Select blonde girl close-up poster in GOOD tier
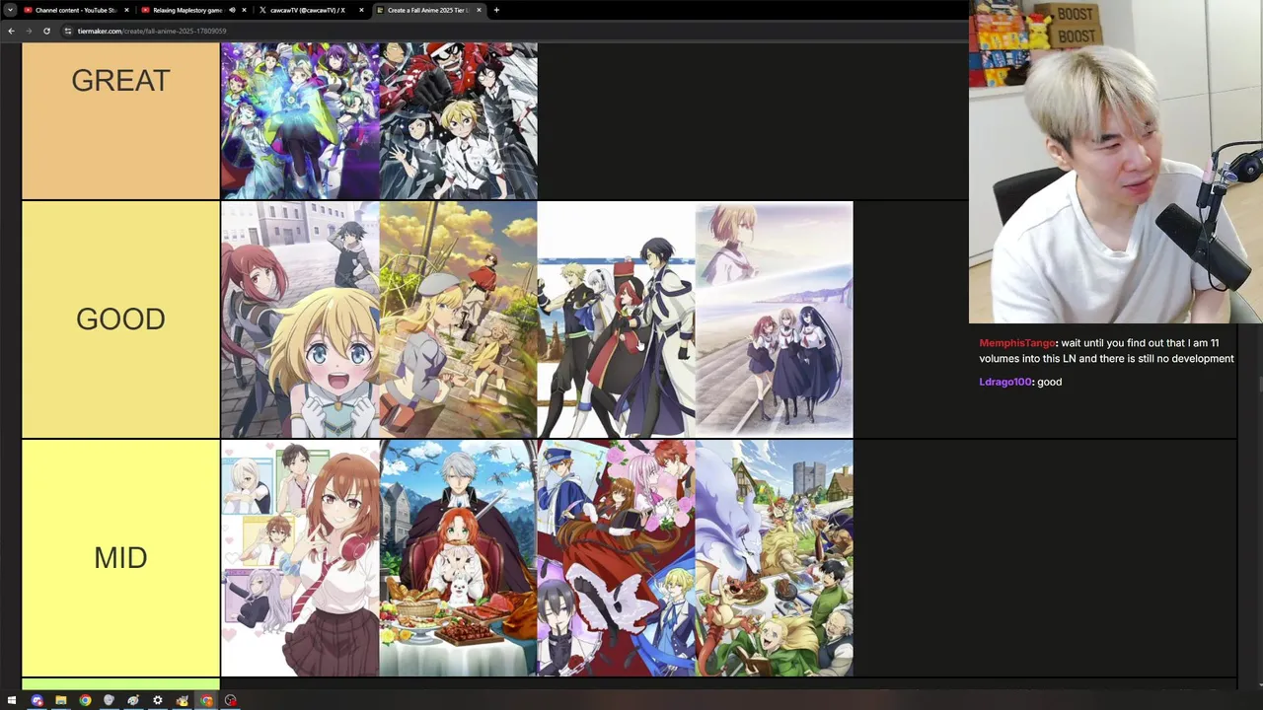Screen dimensions: 1263x710 click(x=300, y=319)
